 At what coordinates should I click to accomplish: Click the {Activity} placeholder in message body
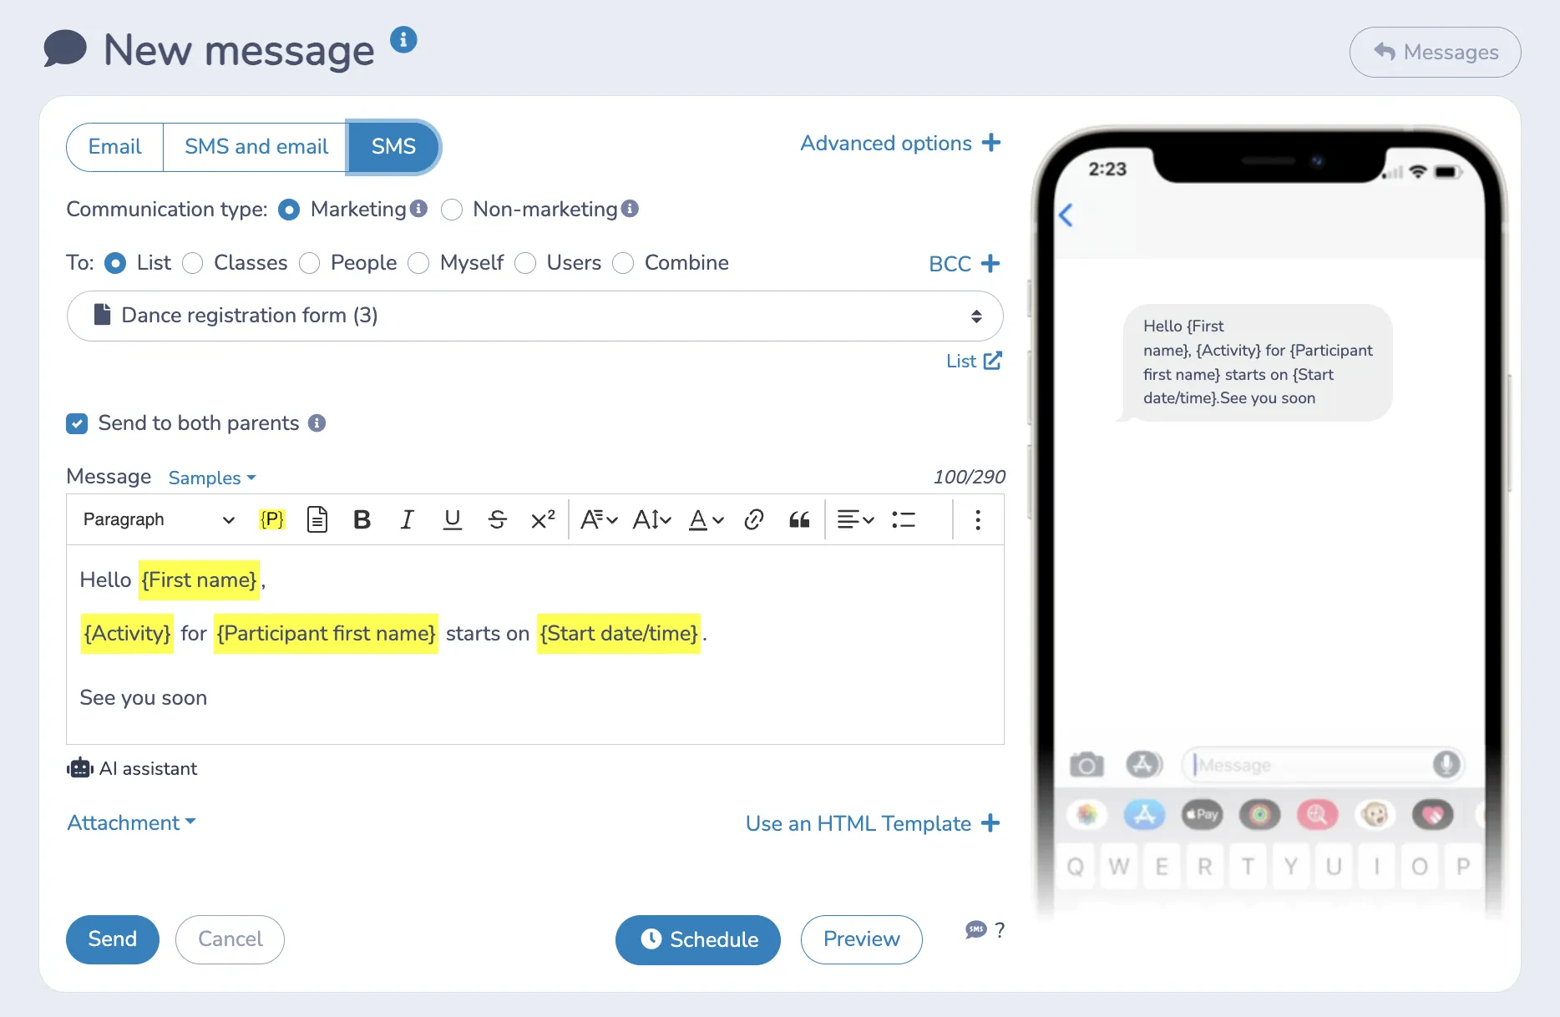pos(127,634)
